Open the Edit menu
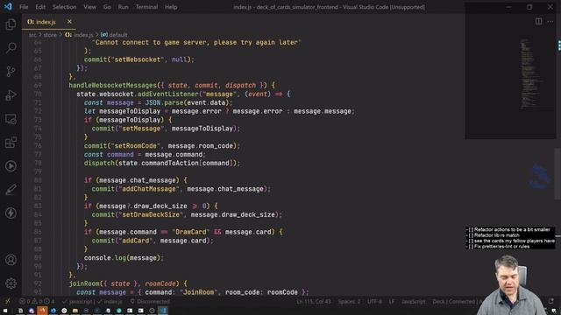The image size is (561, 315). [40, 7]
